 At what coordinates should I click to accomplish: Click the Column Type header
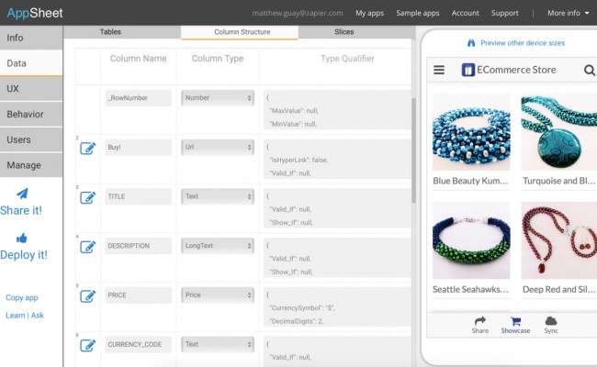coord(218,59)
